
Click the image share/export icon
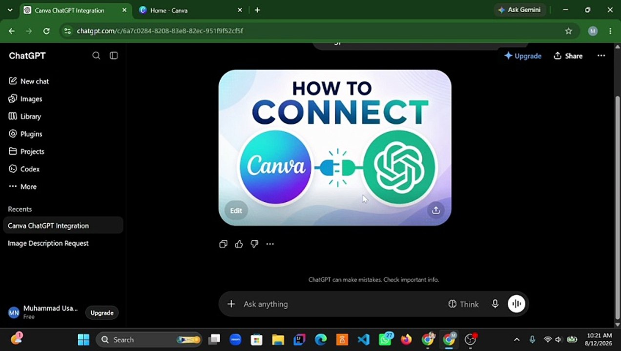click(436, 210)
